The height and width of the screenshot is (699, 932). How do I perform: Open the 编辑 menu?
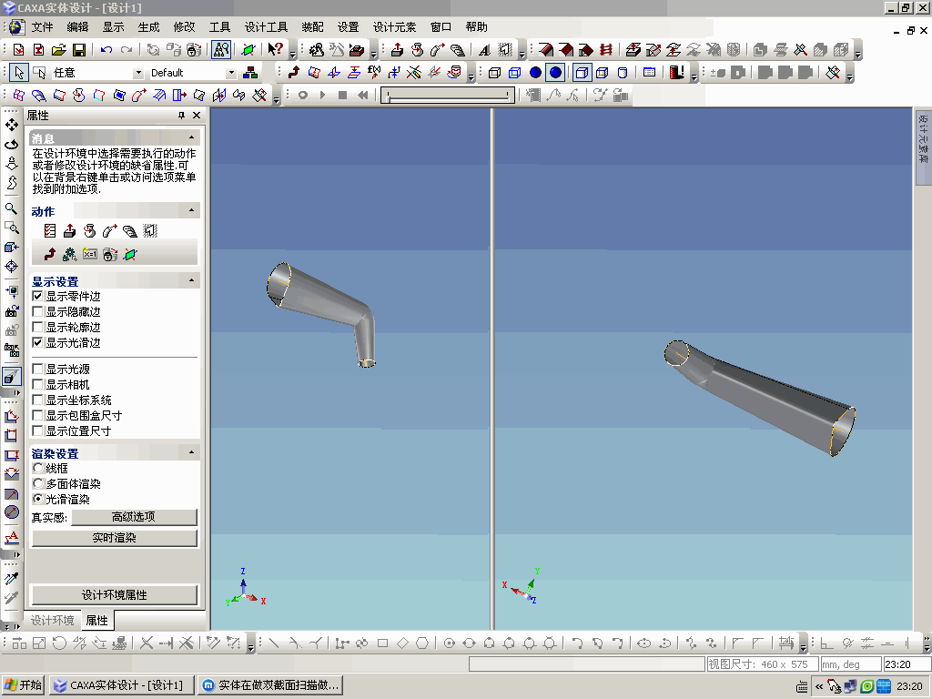tap(77, 27)
